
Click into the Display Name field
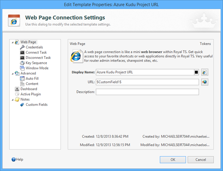pos(145,72)
